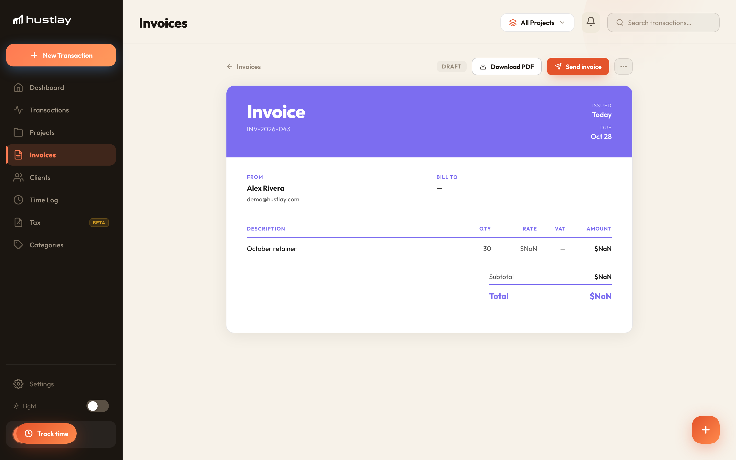Click the BETA badge beside Tax
736x460 pixels.
(x=99, y=223)
